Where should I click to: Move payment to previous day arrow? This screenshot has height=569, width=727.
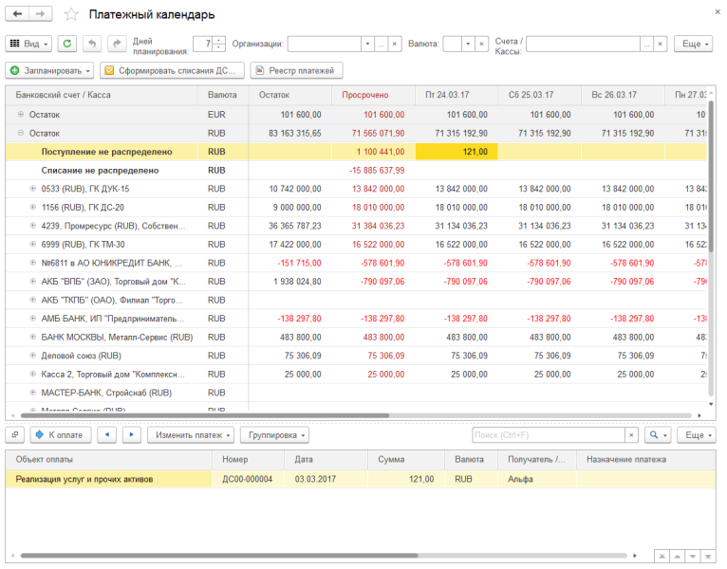[108, 434]
